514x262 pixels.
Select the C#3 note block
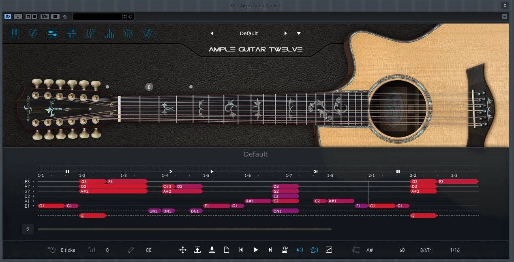pos(168,187)
